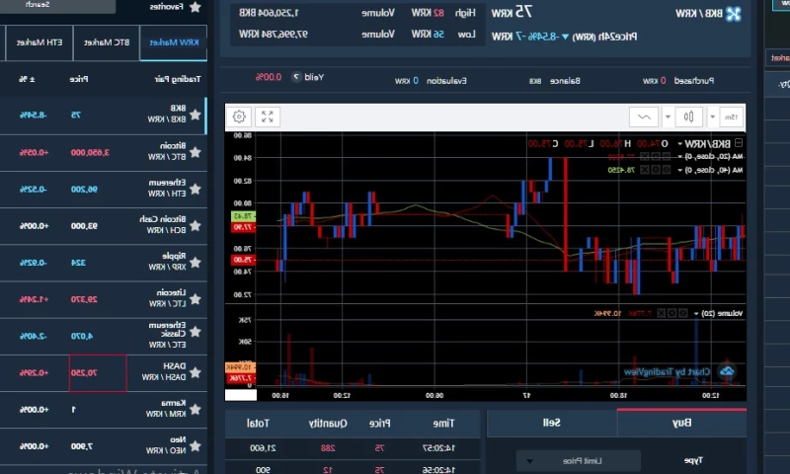This screenshot has width=790, height=474.
Task: Sort by the ± % column header
Action: 28,79
